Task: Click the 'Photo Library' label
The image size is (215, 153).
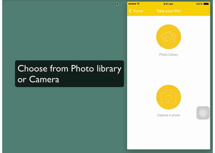Action: pos(169,55)
